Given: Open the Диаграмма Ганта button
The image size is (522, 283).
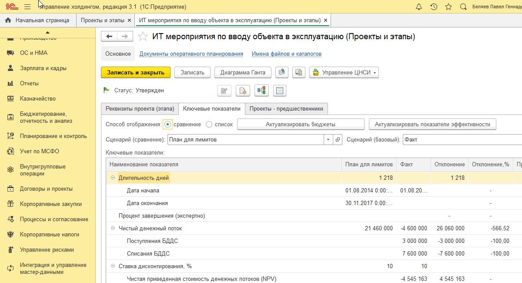Looking at the screenshot, I should [x=243, y=72].
